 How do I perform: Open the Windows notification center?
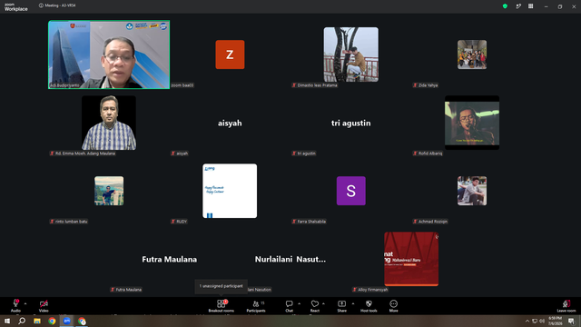pyautogui.click(x=571, y=321)
